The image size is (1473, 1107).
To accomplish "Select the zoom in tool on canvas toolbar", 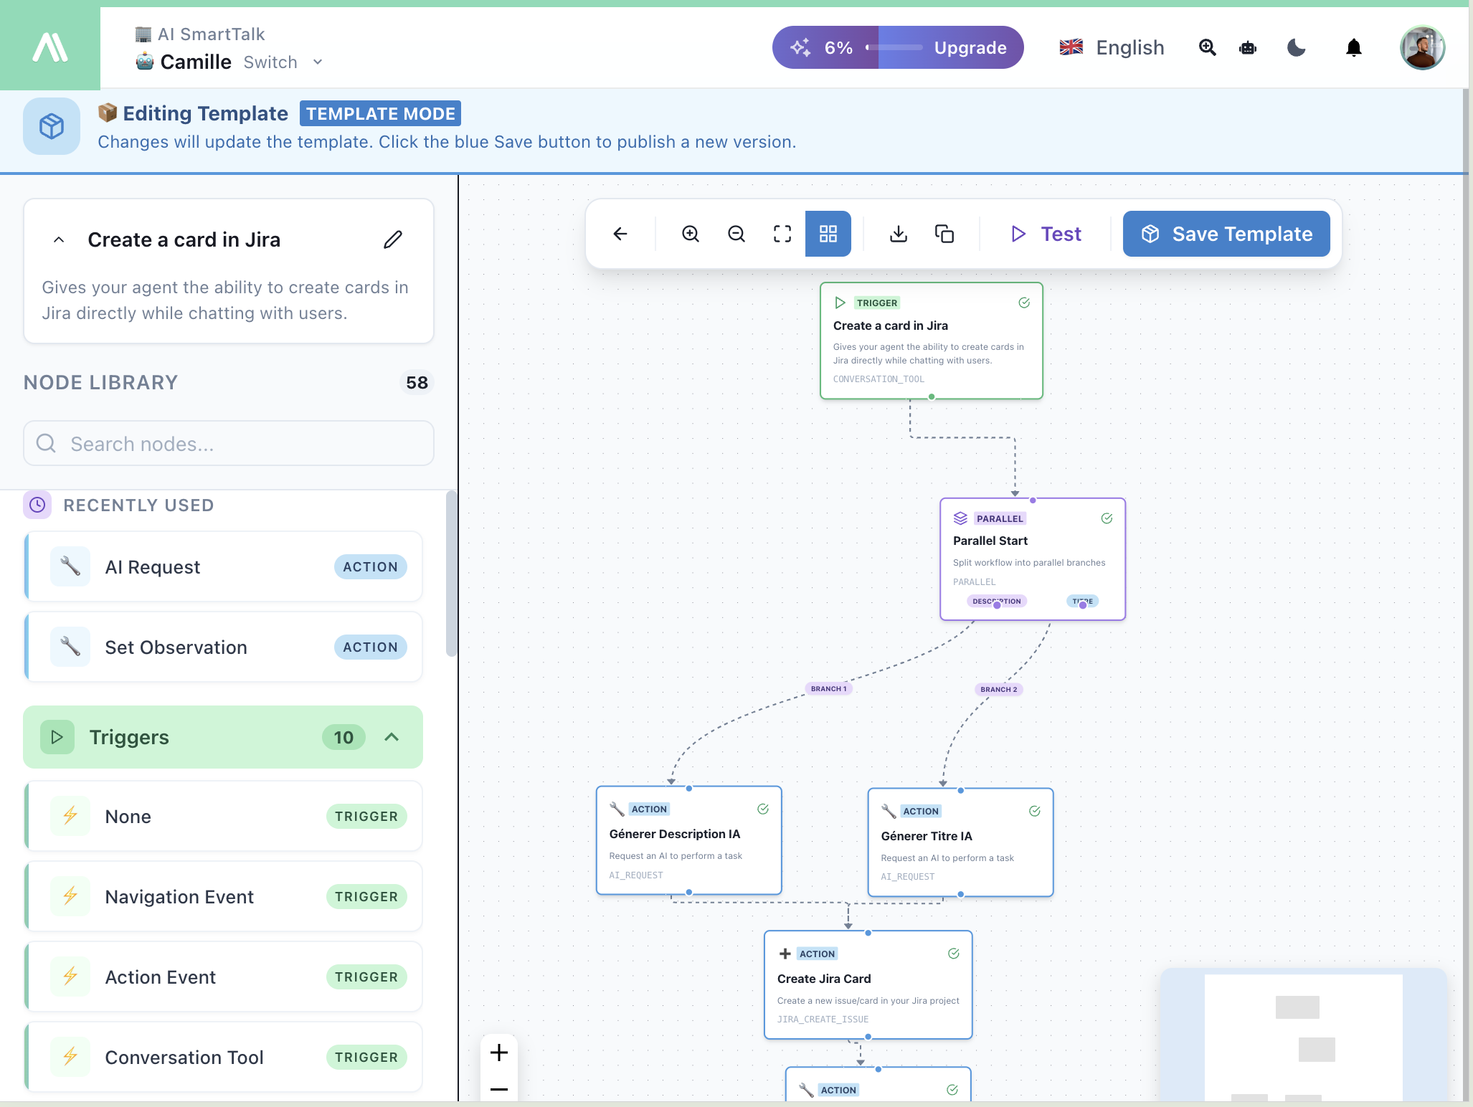I will (x=690, y=234).
